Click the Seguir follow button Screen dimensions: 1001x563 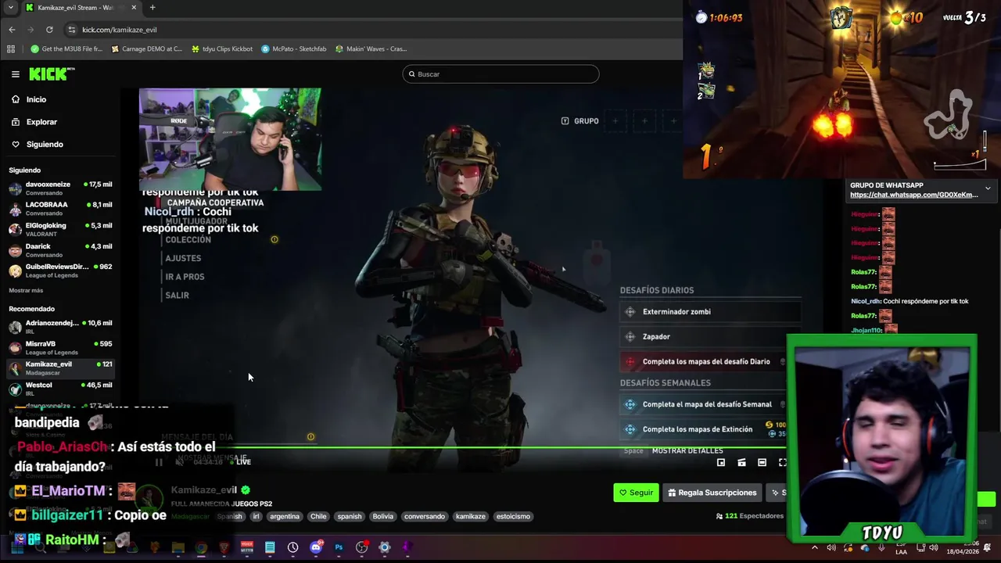pos(636,493)
